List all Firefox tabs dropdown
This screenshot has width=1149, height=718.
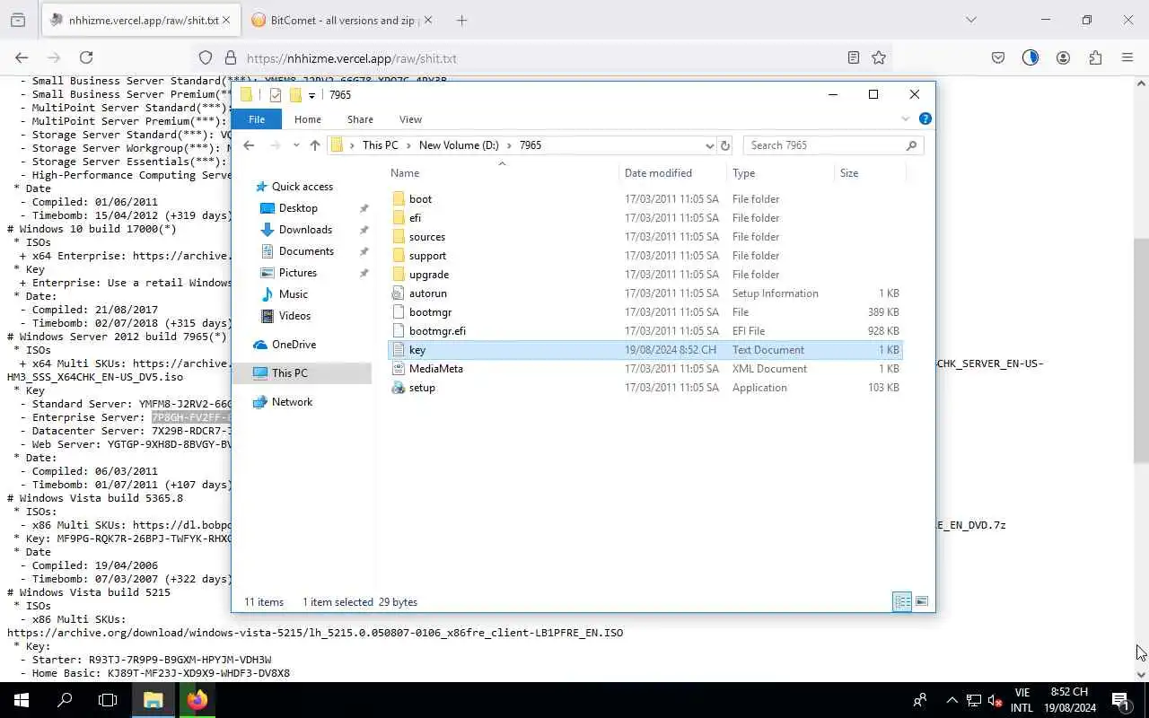point(970,20)
